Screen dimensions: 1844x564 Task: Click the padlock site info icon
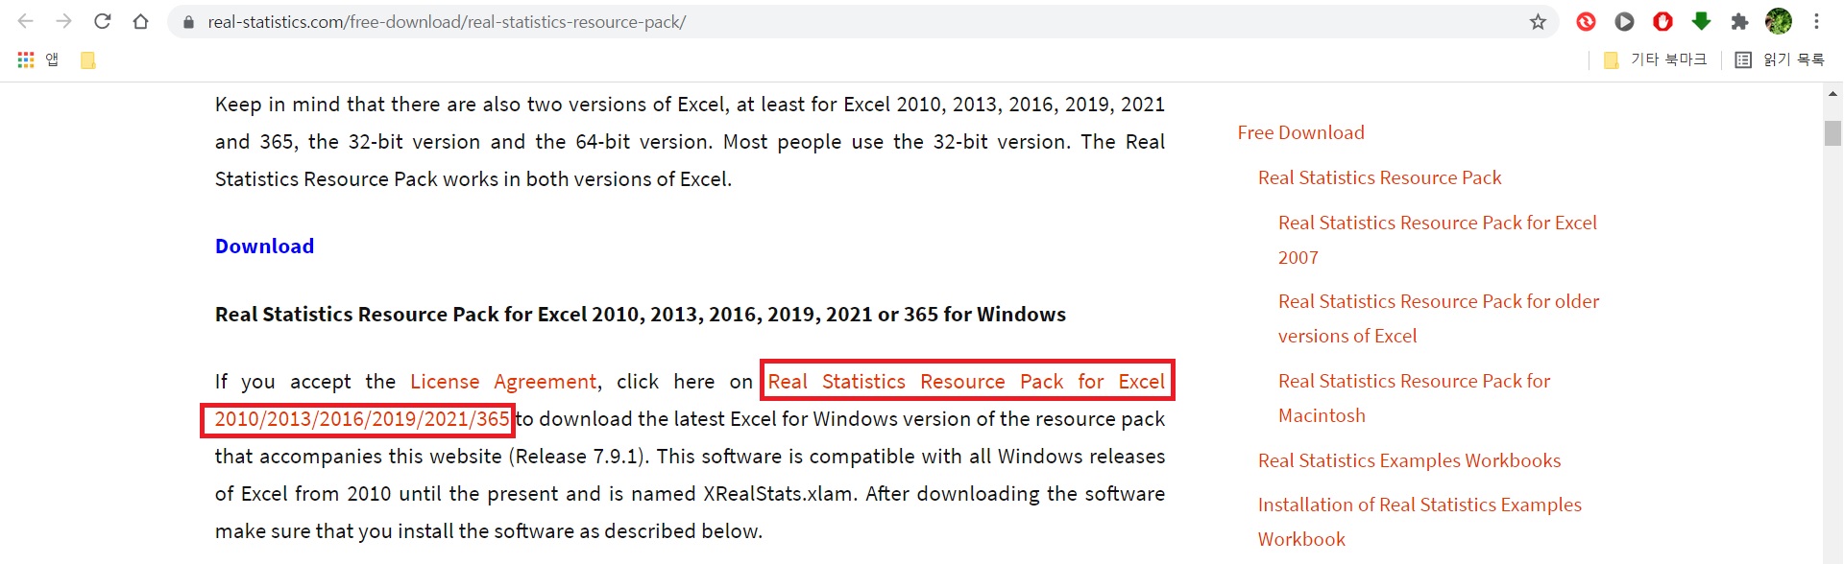tap(188, 22)
